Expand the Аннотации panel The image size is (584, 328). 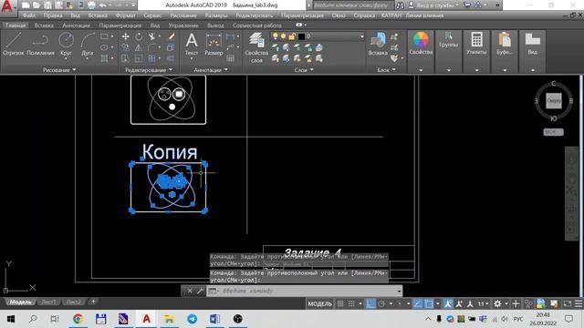(211, 70)
